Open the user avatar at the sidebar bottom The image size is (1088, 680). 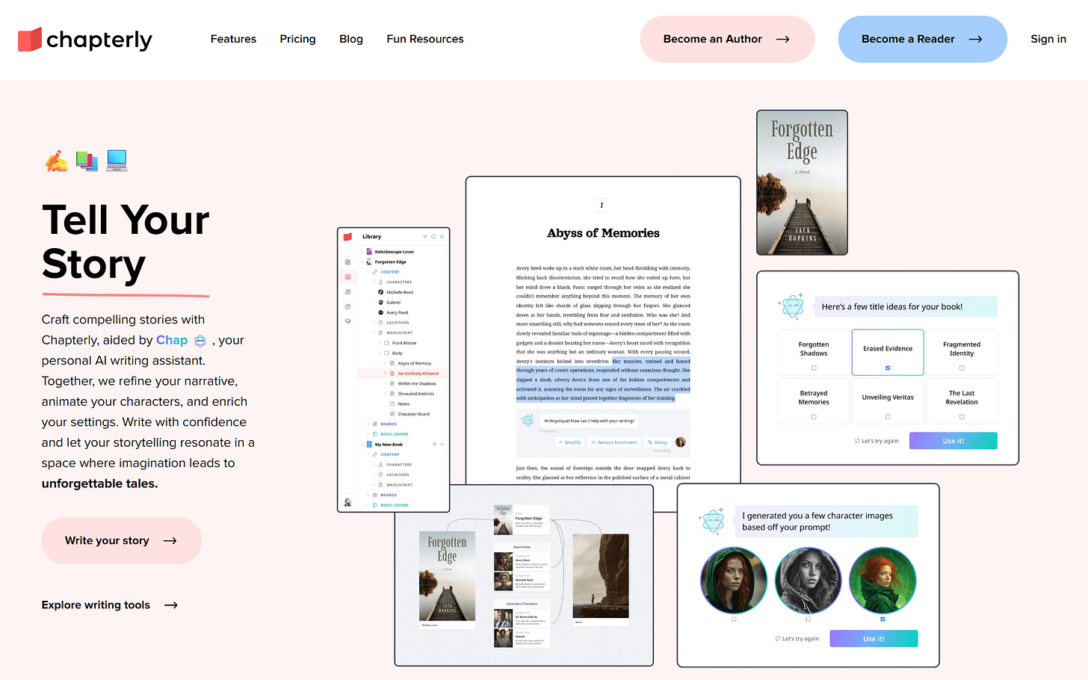347,502
